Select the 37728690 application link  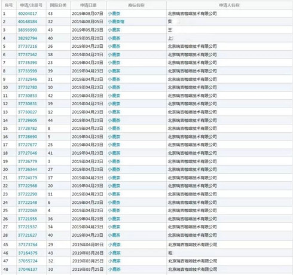tap(28, 137)
